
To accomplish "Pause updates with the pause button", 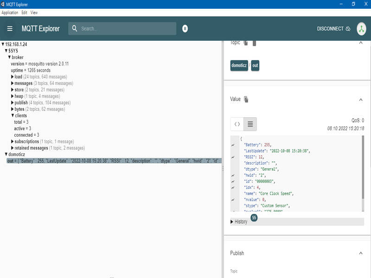I will pos(185,29).
